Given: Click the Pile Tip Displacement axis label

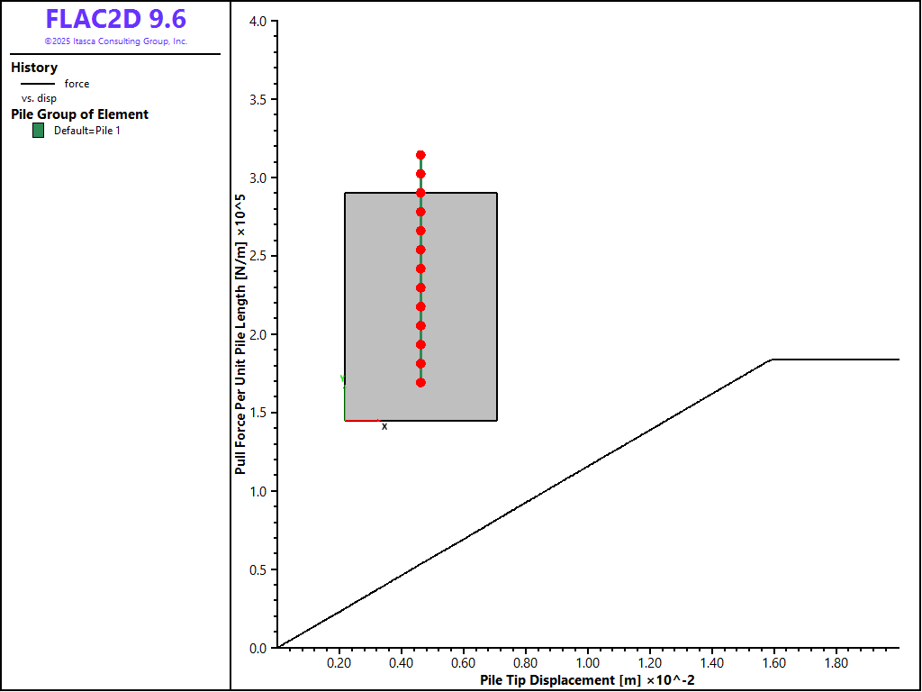Looking at the screenshot, I should tap(587, 679).
